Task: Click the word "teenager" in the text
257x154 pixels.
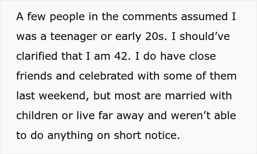Action: point(73,37)
